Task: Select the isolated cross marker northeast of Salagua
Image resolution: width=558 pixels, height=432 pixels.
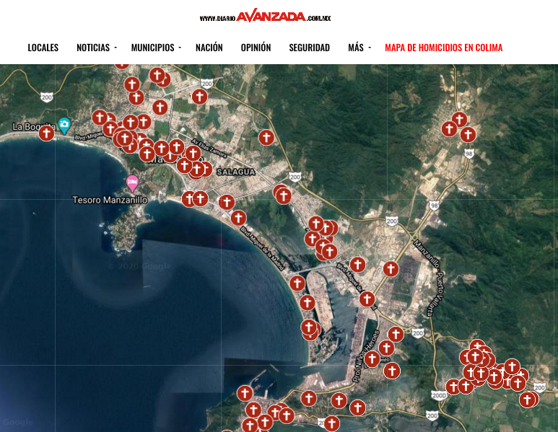Action: [266, 137]
